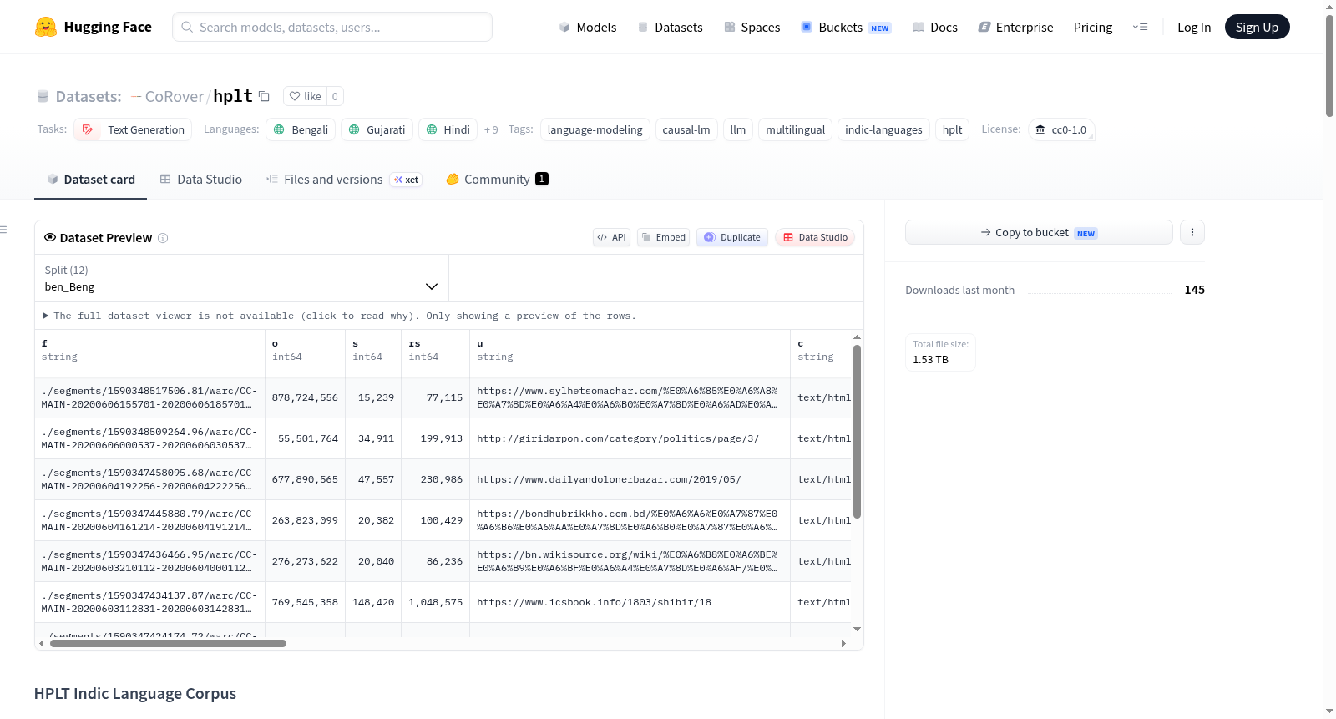This screenshot has width=1336, height=719.
Task: Focus the search models, datasets, users field
Action: point(332,27)
